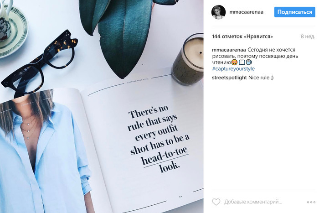Click the candle in the photo

188,59
